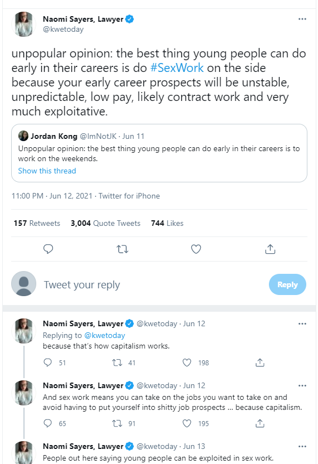
Task: Retweet the main tweet via arrows icon
Action: (x=122, y=249)
